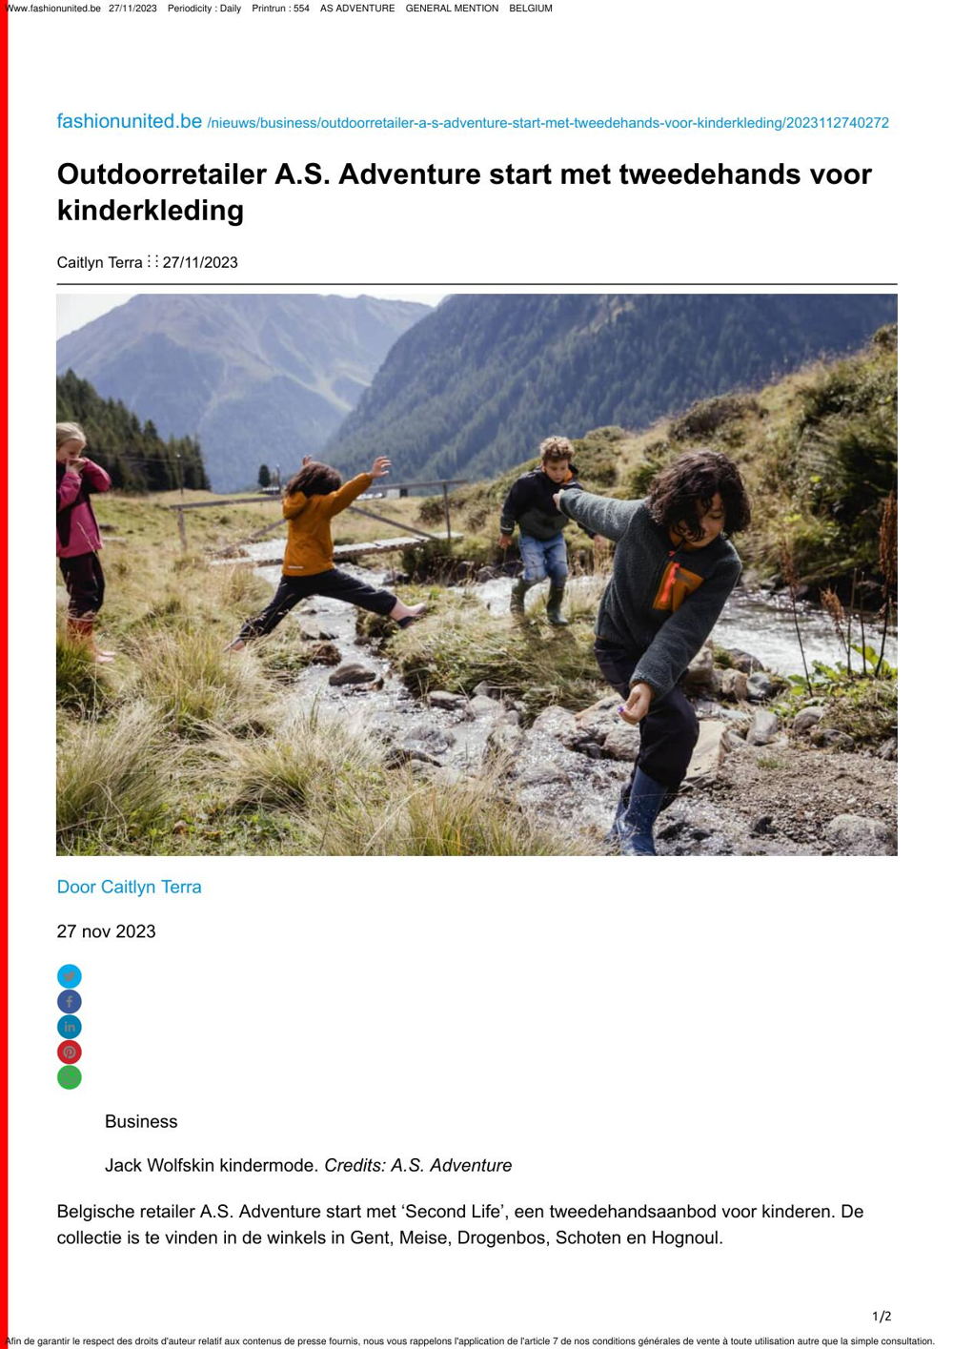Viewport: 953px width, 1349px height.
Task: Open the fashionunited.be homepage link
Action: 130,121
